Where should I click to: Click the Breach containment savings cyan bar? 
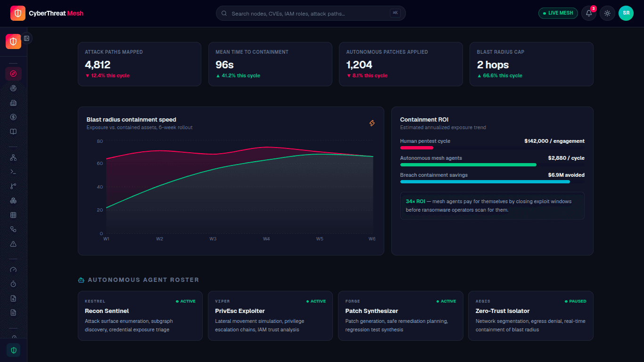485,182
